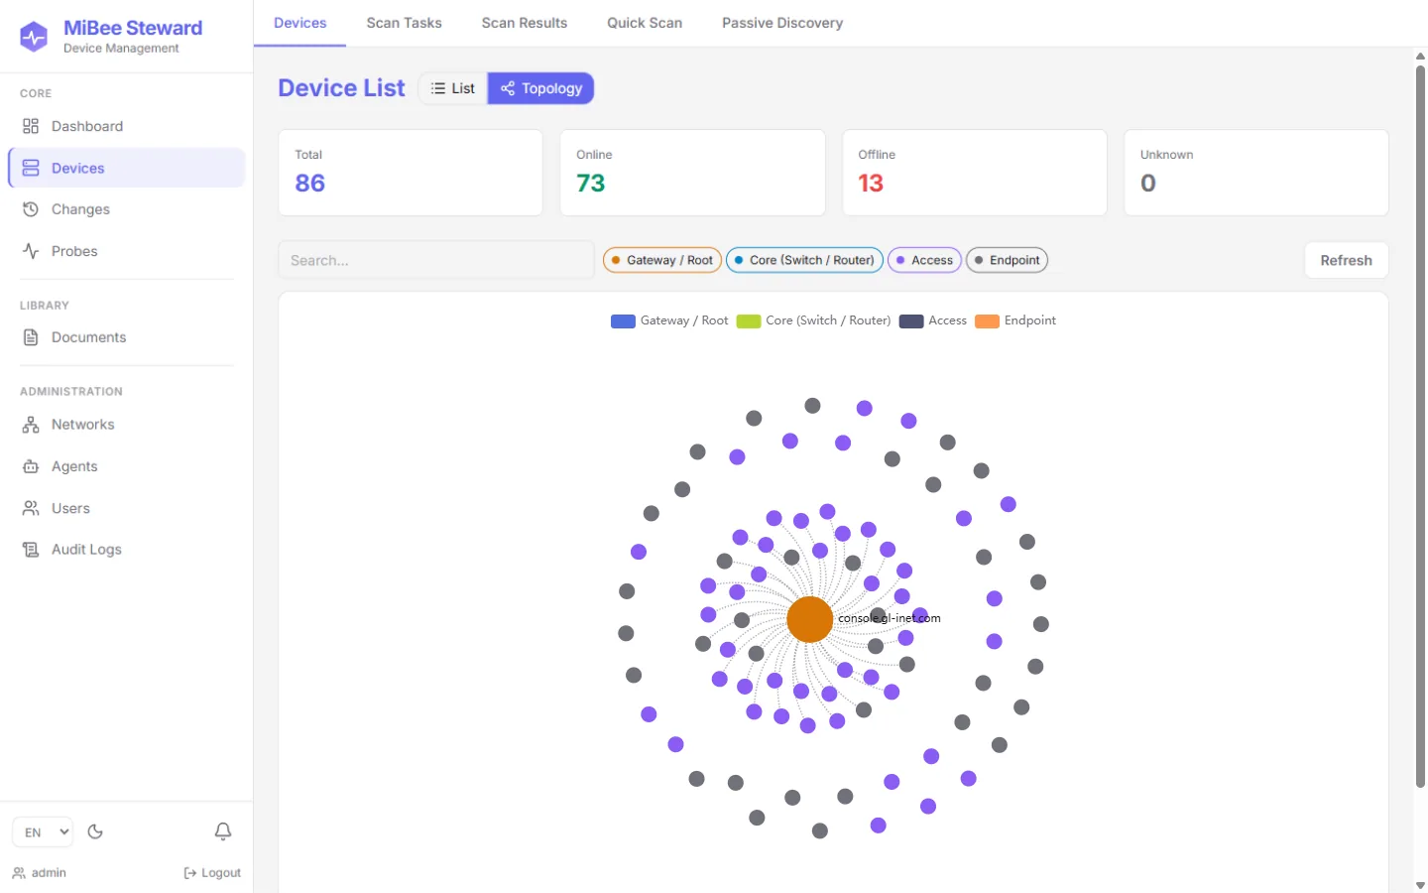This screenshot has height=893, width=1428.
Task: Open the Dashboard icon in sidebar
Action: 31,126
